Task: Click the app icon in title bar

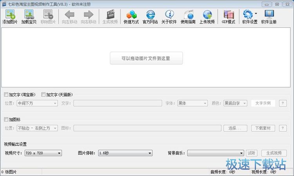Action: [4, 4]
